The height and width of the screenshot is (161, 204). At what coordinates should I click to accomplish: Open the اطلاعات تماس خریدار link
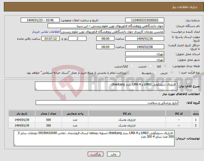tap(46, 32)
